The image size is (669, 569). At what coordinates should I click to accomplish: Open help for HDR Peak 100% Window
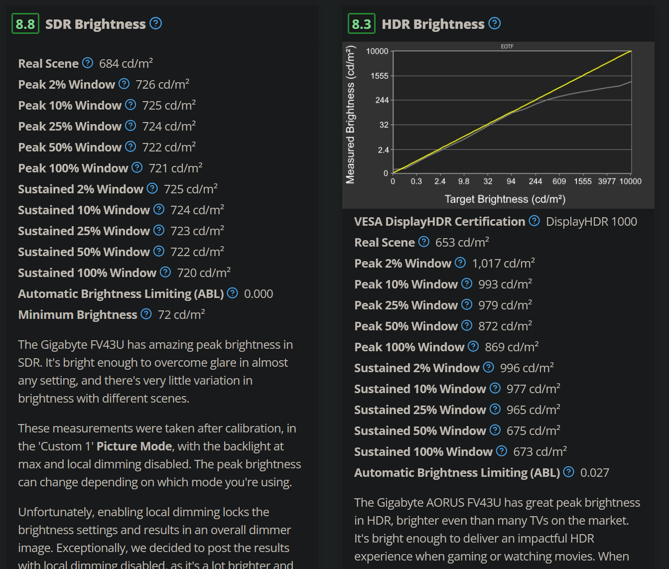(473, 346)
